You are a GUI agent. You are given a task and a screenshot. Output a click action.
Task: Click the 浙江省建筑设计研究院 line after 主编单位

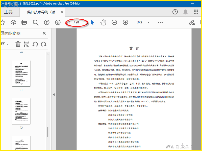pos(118,110)
